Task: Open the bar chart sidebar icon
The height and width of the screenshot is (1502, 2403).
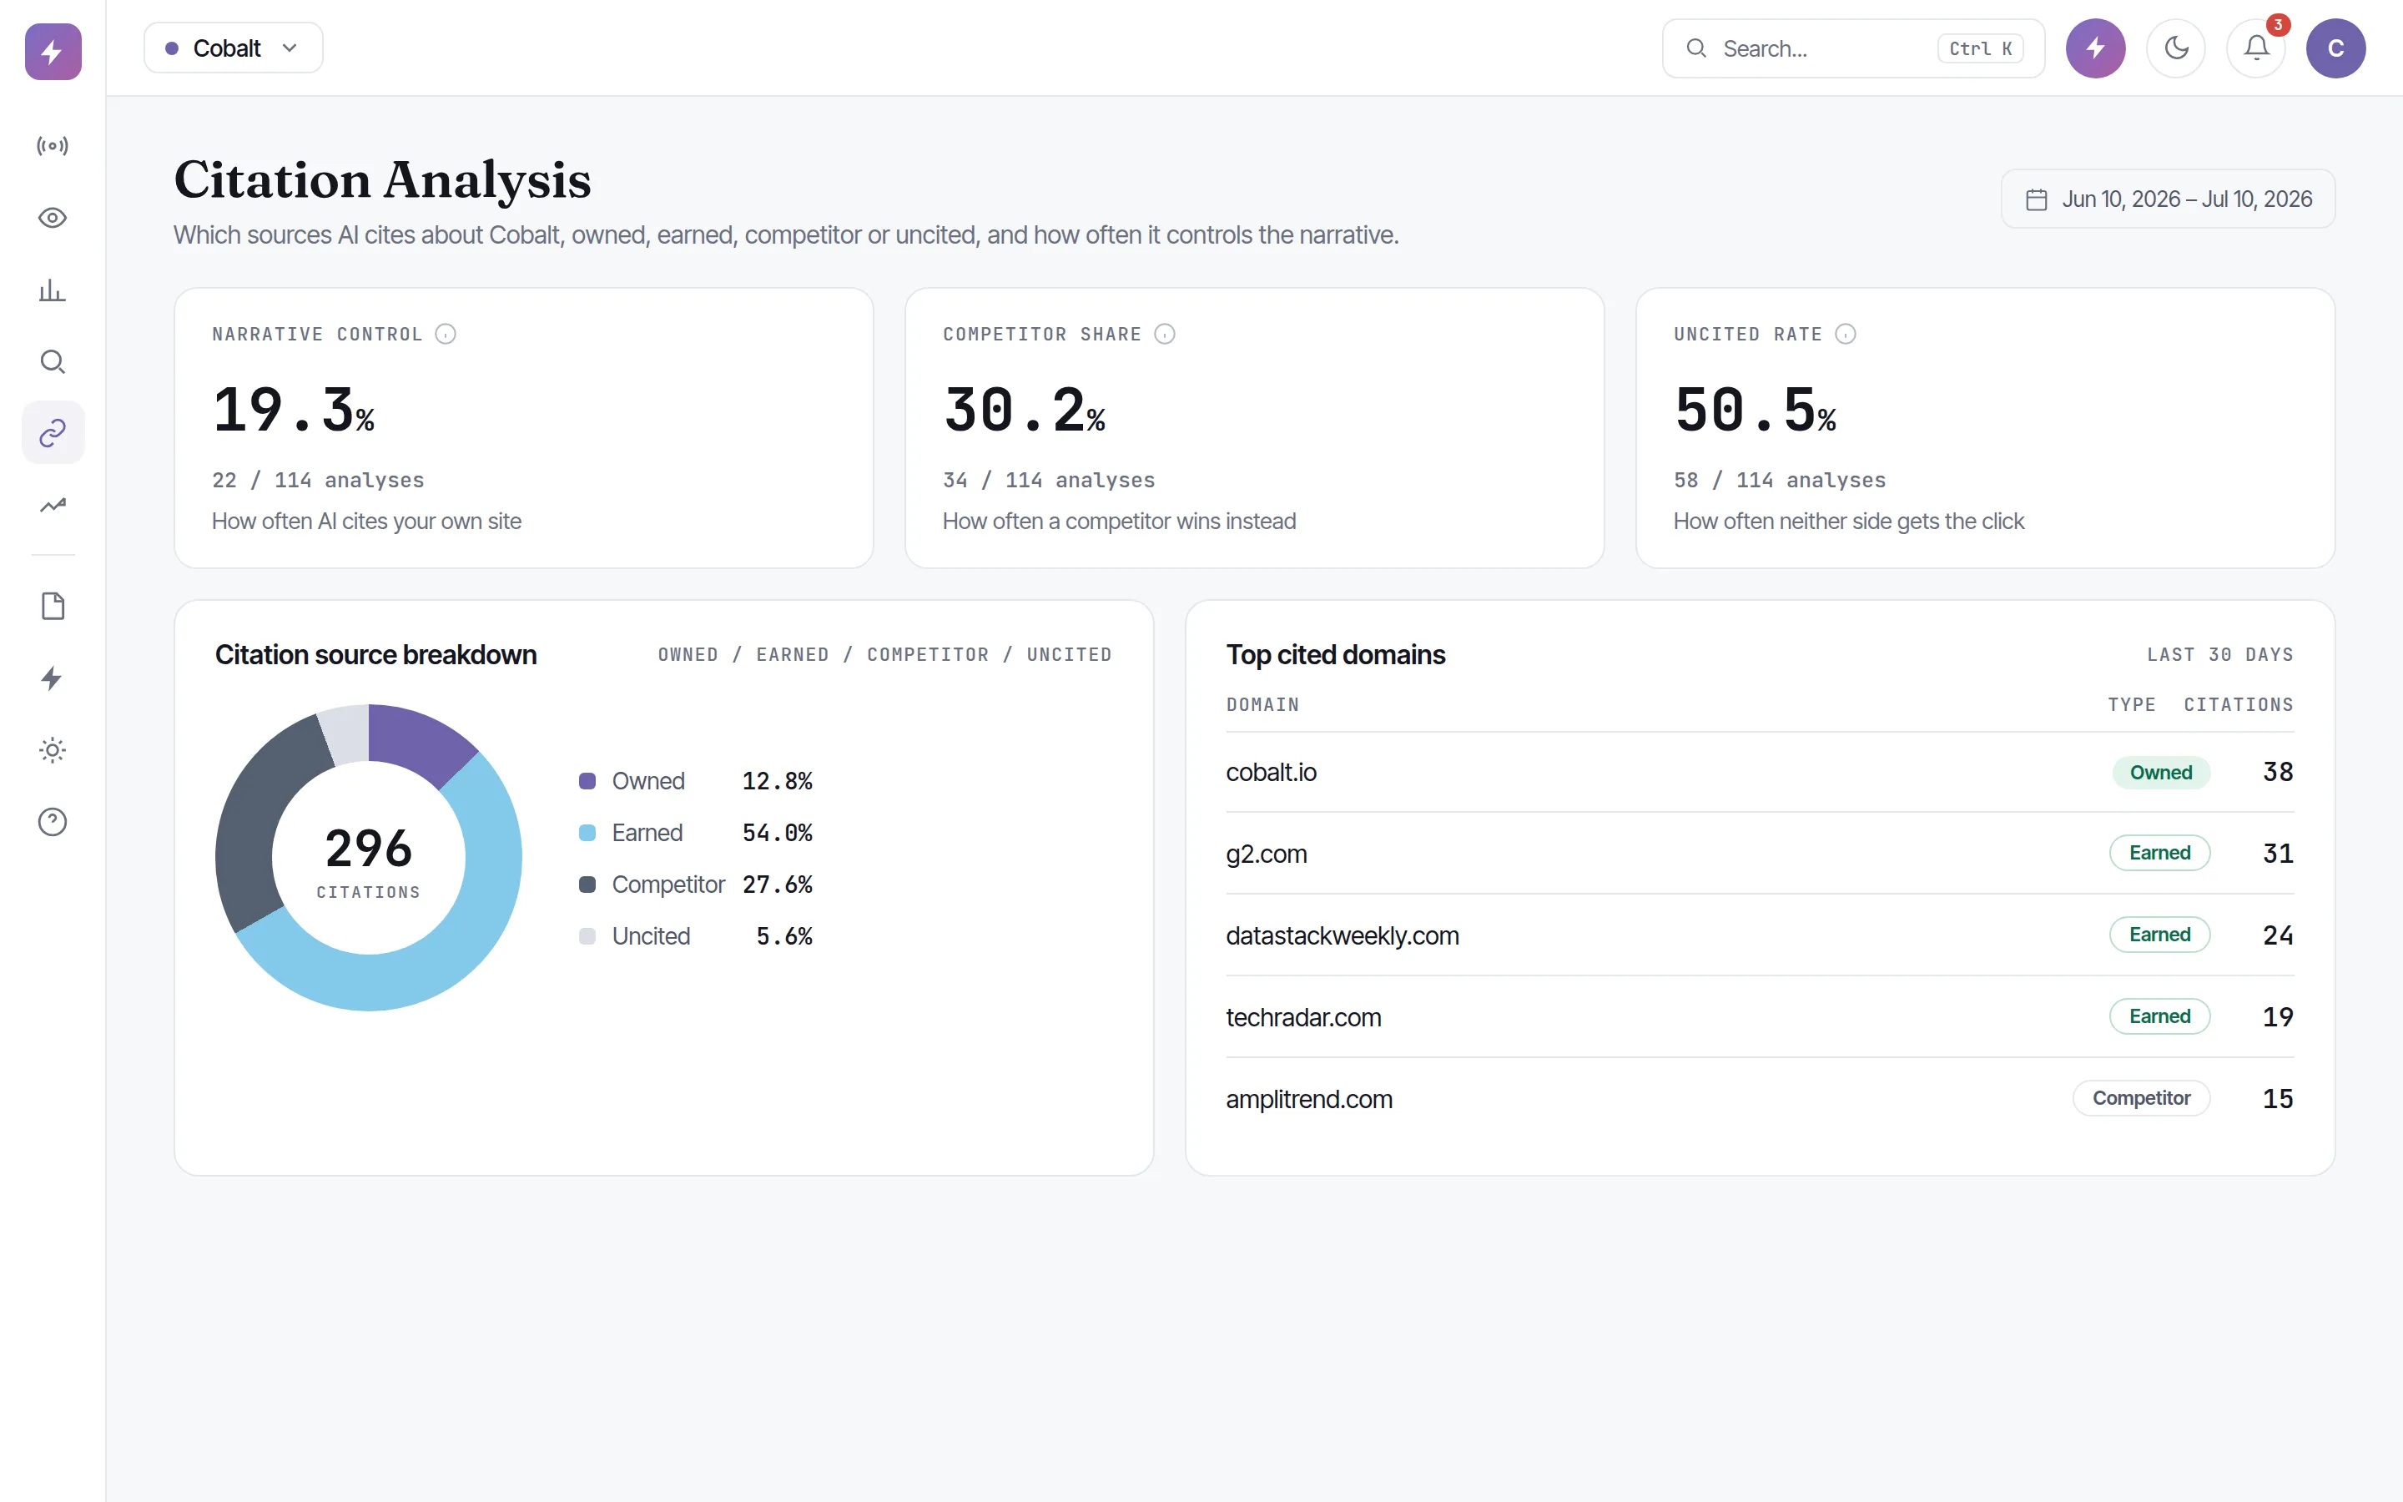Action: pyautogui.click(x=53, y=290)
